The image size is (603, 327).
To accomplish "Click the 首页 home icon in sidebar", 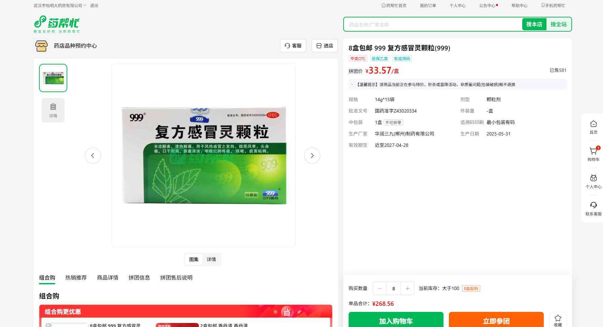I will tap(593, 124).
